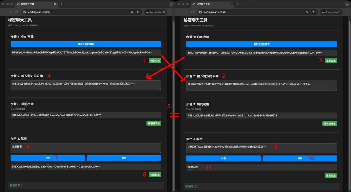Screen dimensions: 351x192
Task: Open the three-dot Chrome menu in the right window
Action: coord(347,12)
